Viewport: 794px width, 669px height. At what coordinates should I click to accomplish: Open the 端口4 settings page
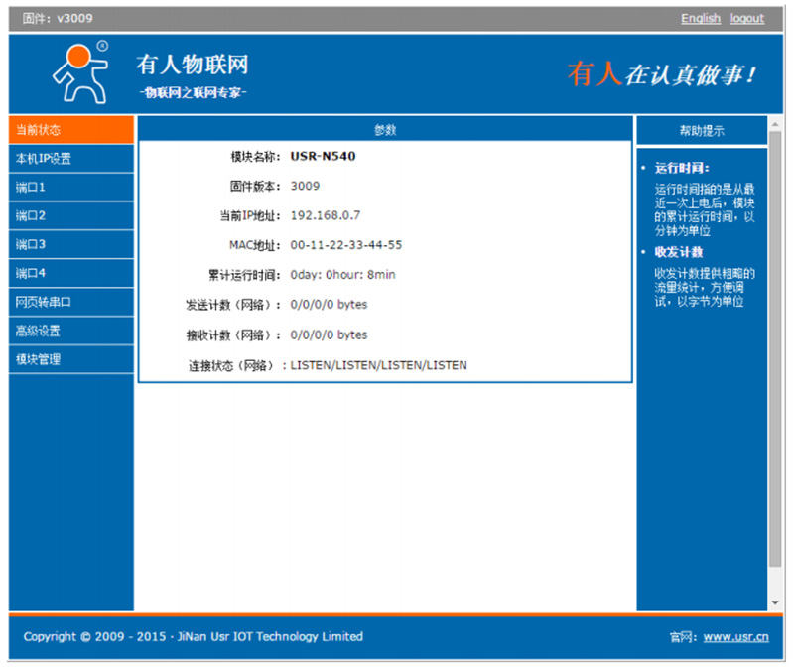[x=71, y=274]
